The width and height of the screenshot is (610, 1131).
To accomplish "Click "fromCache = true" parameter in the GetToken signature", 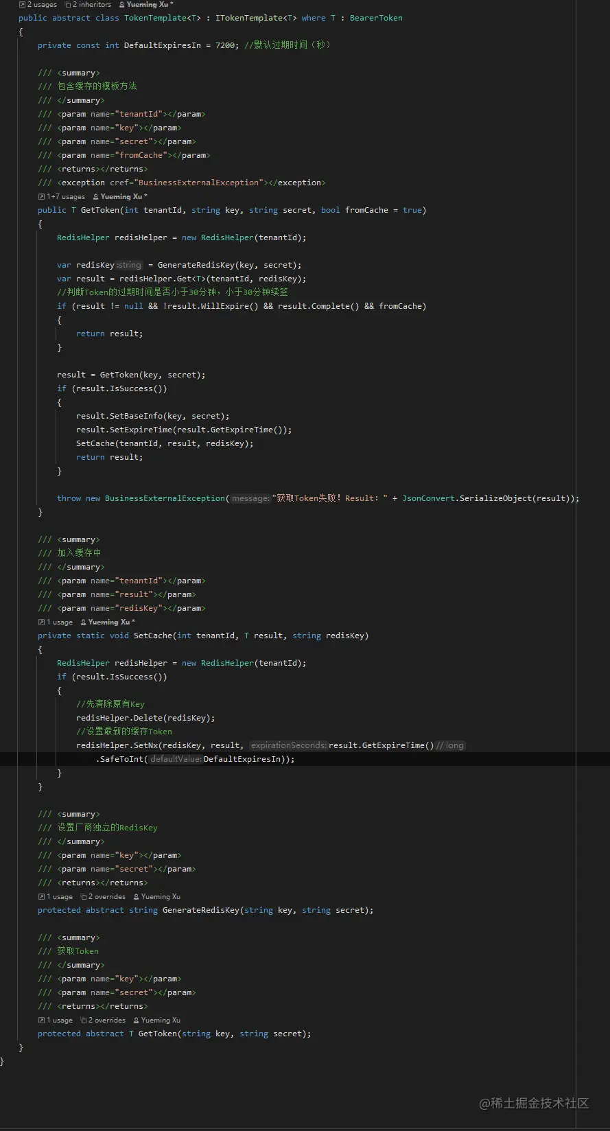I will click(x=384, y=210).
